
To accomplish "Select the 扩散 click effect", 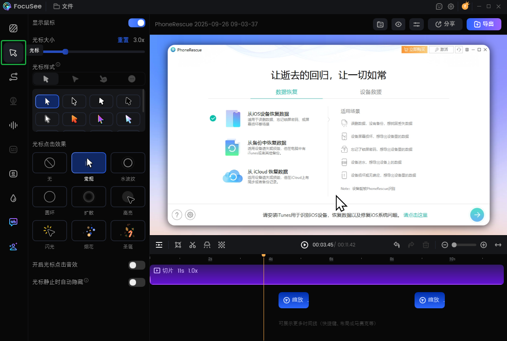I will point(89,197).
